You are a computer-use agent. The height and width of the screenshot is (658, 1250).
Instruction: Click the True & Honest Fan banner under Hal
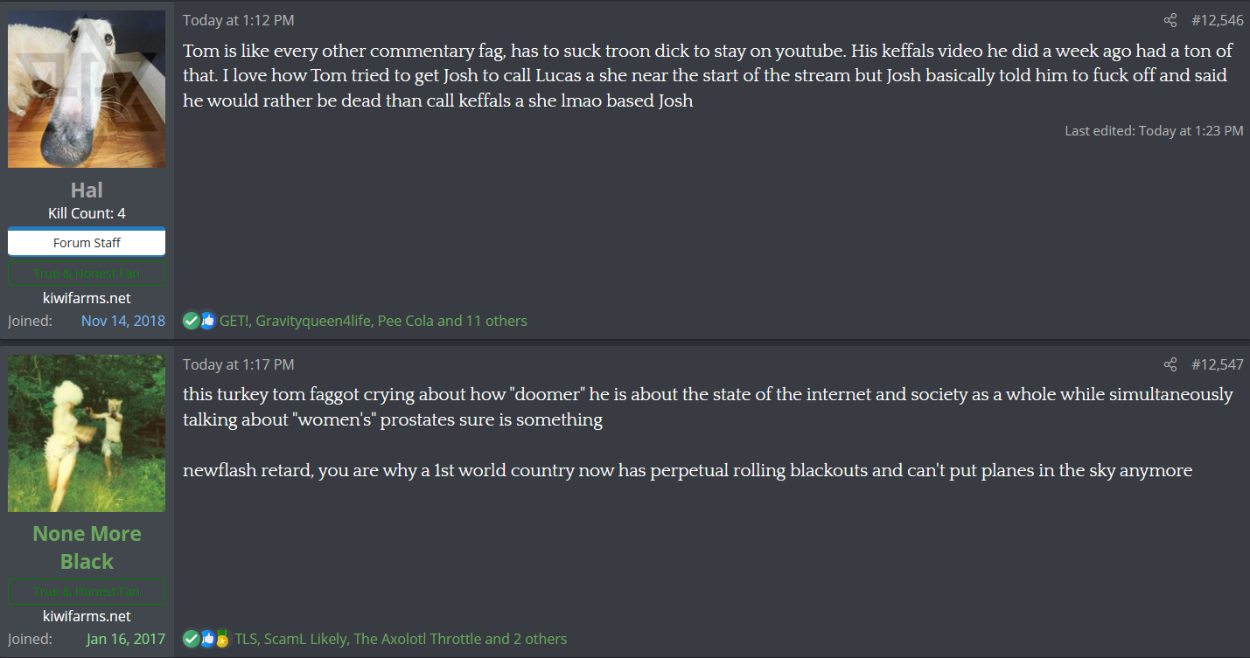(87, 274)
